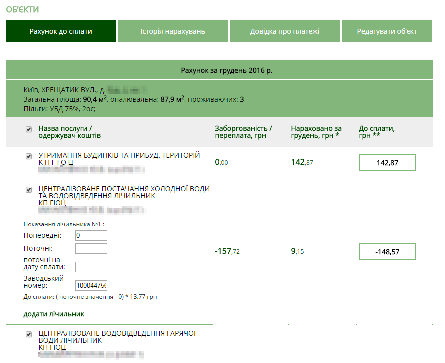
Task: Focus the Попередні meter reading field
Action: click(x=91, y=235)
